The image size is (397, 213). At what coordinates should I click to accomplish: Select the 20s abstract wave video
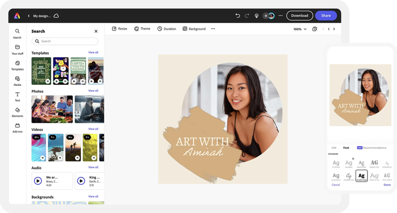coord(39,148)
